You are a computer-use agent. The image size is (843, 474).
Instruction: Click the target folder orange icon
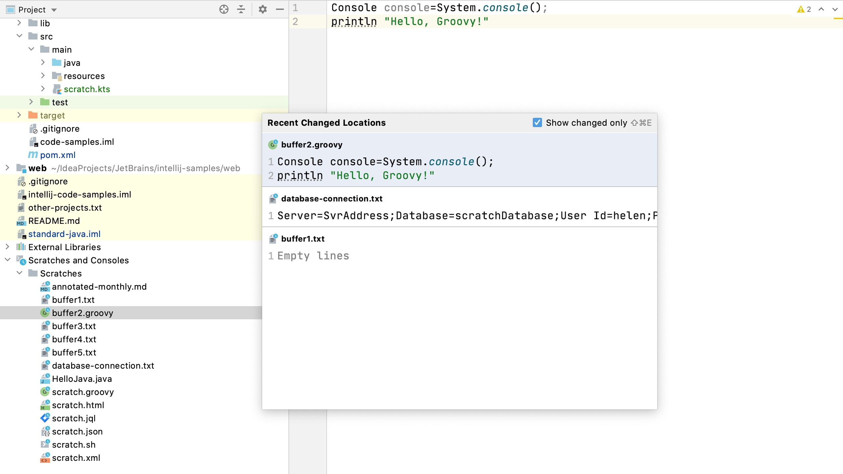tap(33, 115)
